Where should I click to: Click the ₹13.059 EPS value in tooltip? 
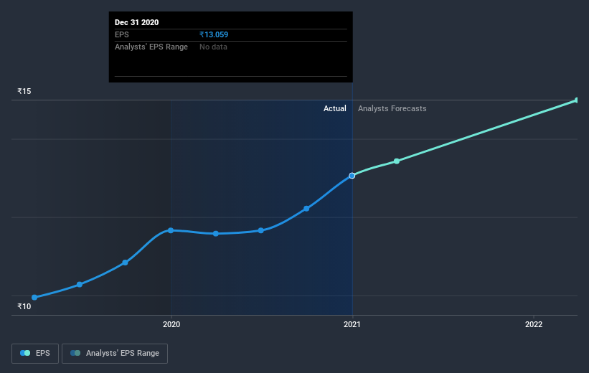point(214,34)
